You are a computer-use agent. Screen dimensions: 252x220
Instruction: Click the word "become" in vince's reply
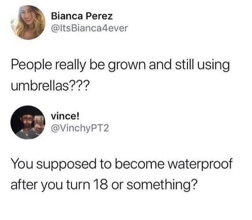(140, 164)
